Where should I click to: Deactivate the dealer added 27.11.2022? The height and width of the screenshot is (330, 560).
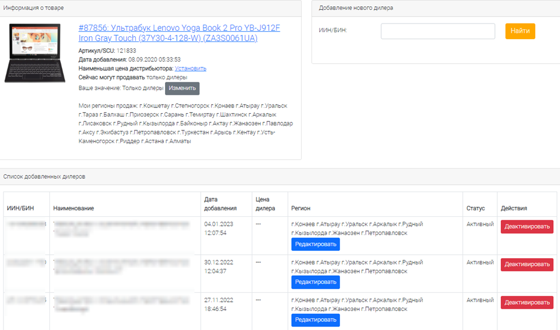(x=527, y=302)
